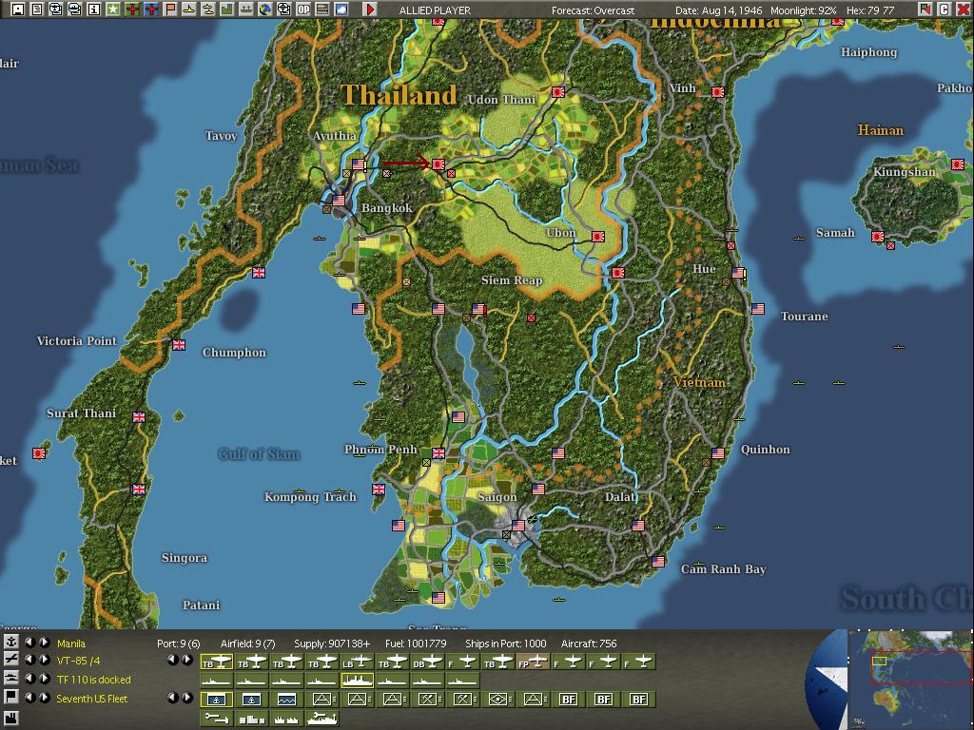Select the US flag base at Saigon
974x730 pixels.
pos(518,525)
